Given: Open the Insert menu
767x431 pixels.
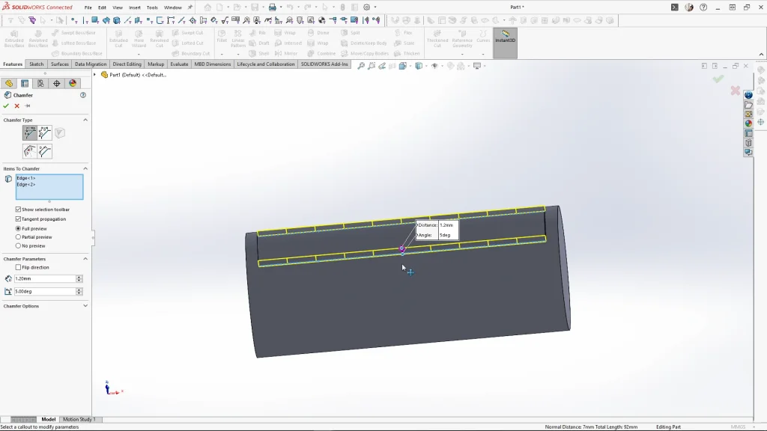Looking at the screenshot, I should [135, 7].
